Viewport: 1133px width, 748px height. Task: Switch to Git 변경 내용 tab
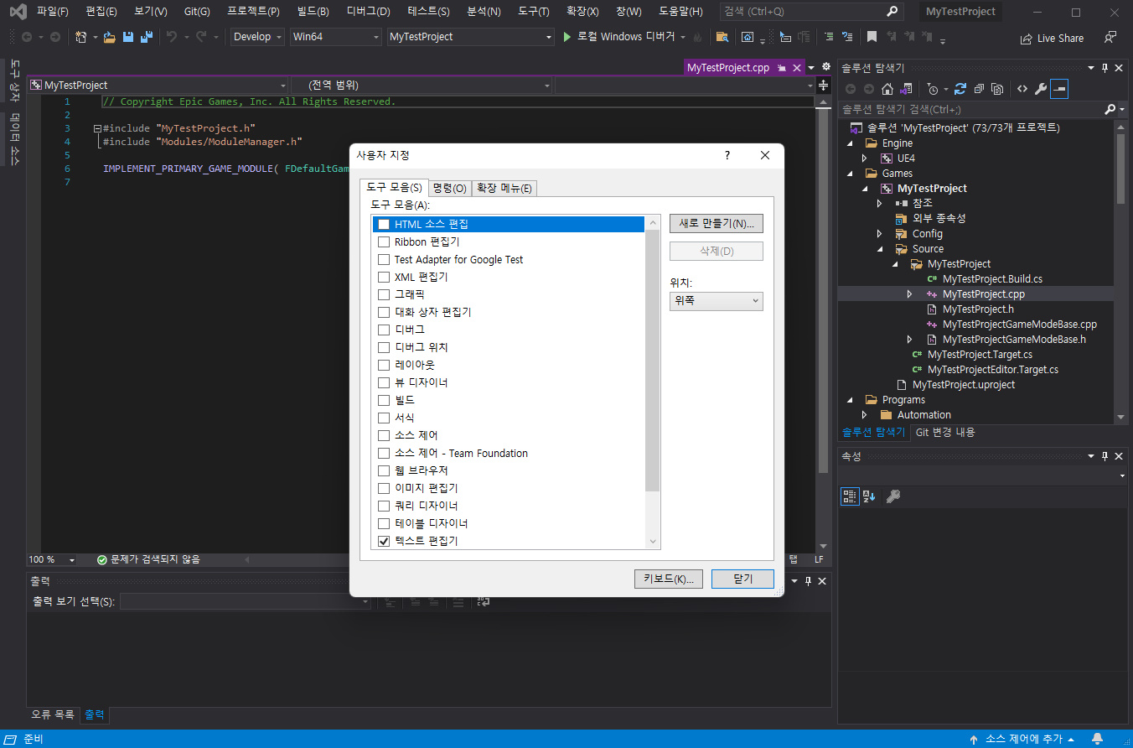coord(945,433)
